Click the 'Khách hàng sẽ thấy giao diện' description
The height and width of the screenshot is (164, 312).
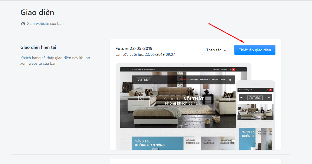55,61
